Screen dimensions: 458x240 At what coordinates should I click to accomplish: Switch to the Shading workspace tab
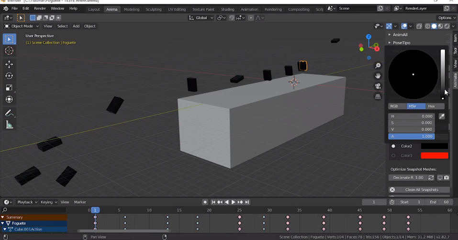coord(227,10)
